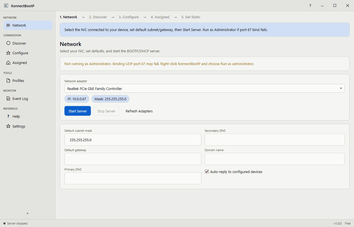The height and width of the screenshot is (227, 354).
Task: Toggle Auto-reply to configured devices checkbox
Action: pyautogui.click(x=207, y=172)
